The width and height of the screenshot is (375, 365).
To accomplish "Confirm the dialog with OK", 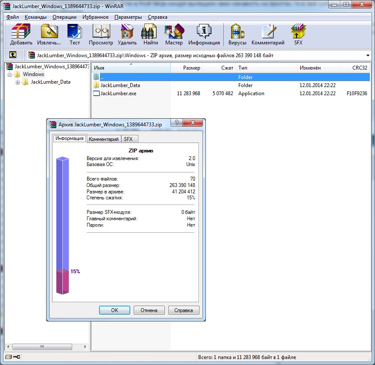I will (x=114, y=310).
